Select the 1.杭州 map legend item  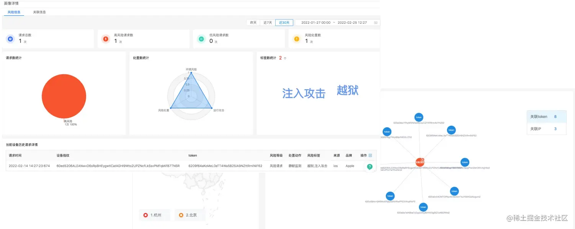tap(155, 215)
